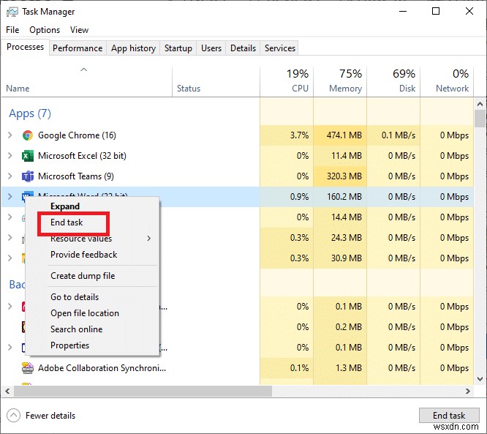
Task: Expand the Google Chrome (16) process group
Action: (10, 135)
